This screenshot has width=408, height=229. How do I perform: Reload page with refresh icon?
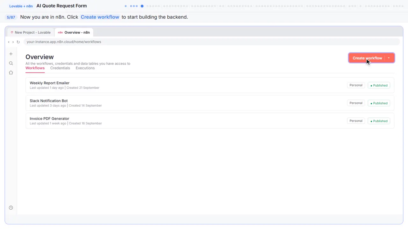18,42
